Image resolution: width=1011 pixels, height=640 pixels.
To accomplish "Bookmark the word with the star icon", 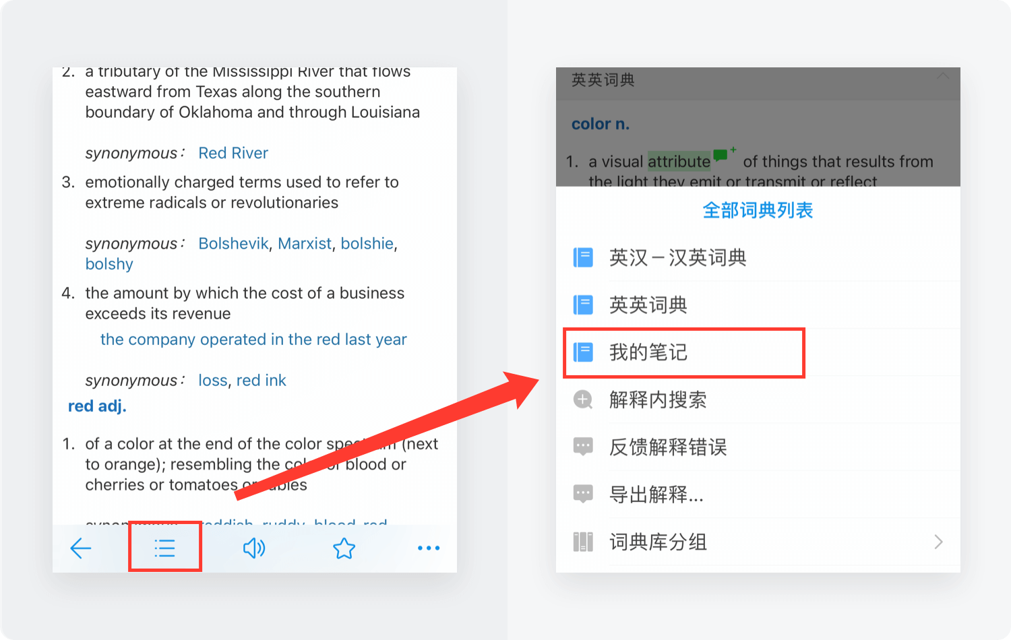I will tap(344, 548).
